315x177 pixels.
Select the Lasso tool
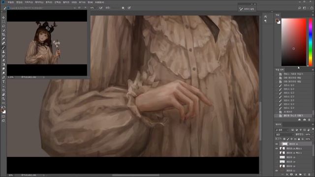pos(3,26)
